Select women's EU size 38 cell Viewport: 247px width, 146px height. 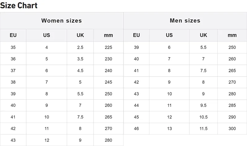(13, 82)
